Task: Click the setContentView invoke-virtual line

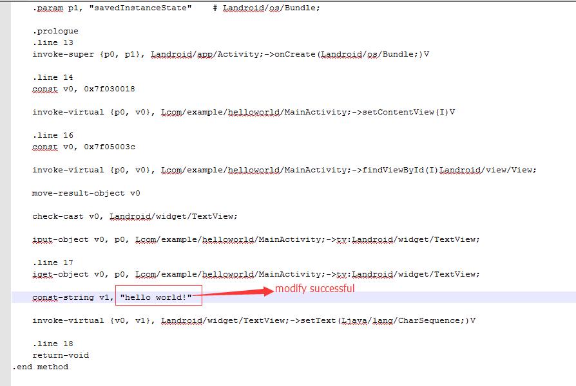Action: (x=244, y=113)
